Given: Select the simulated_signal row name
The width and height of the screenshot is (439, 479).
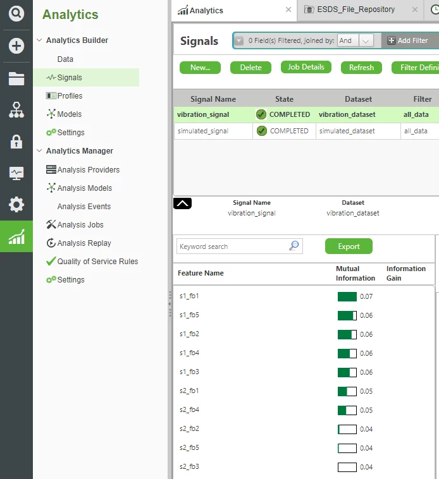Looking at the screenshot, I should (203, 131).
